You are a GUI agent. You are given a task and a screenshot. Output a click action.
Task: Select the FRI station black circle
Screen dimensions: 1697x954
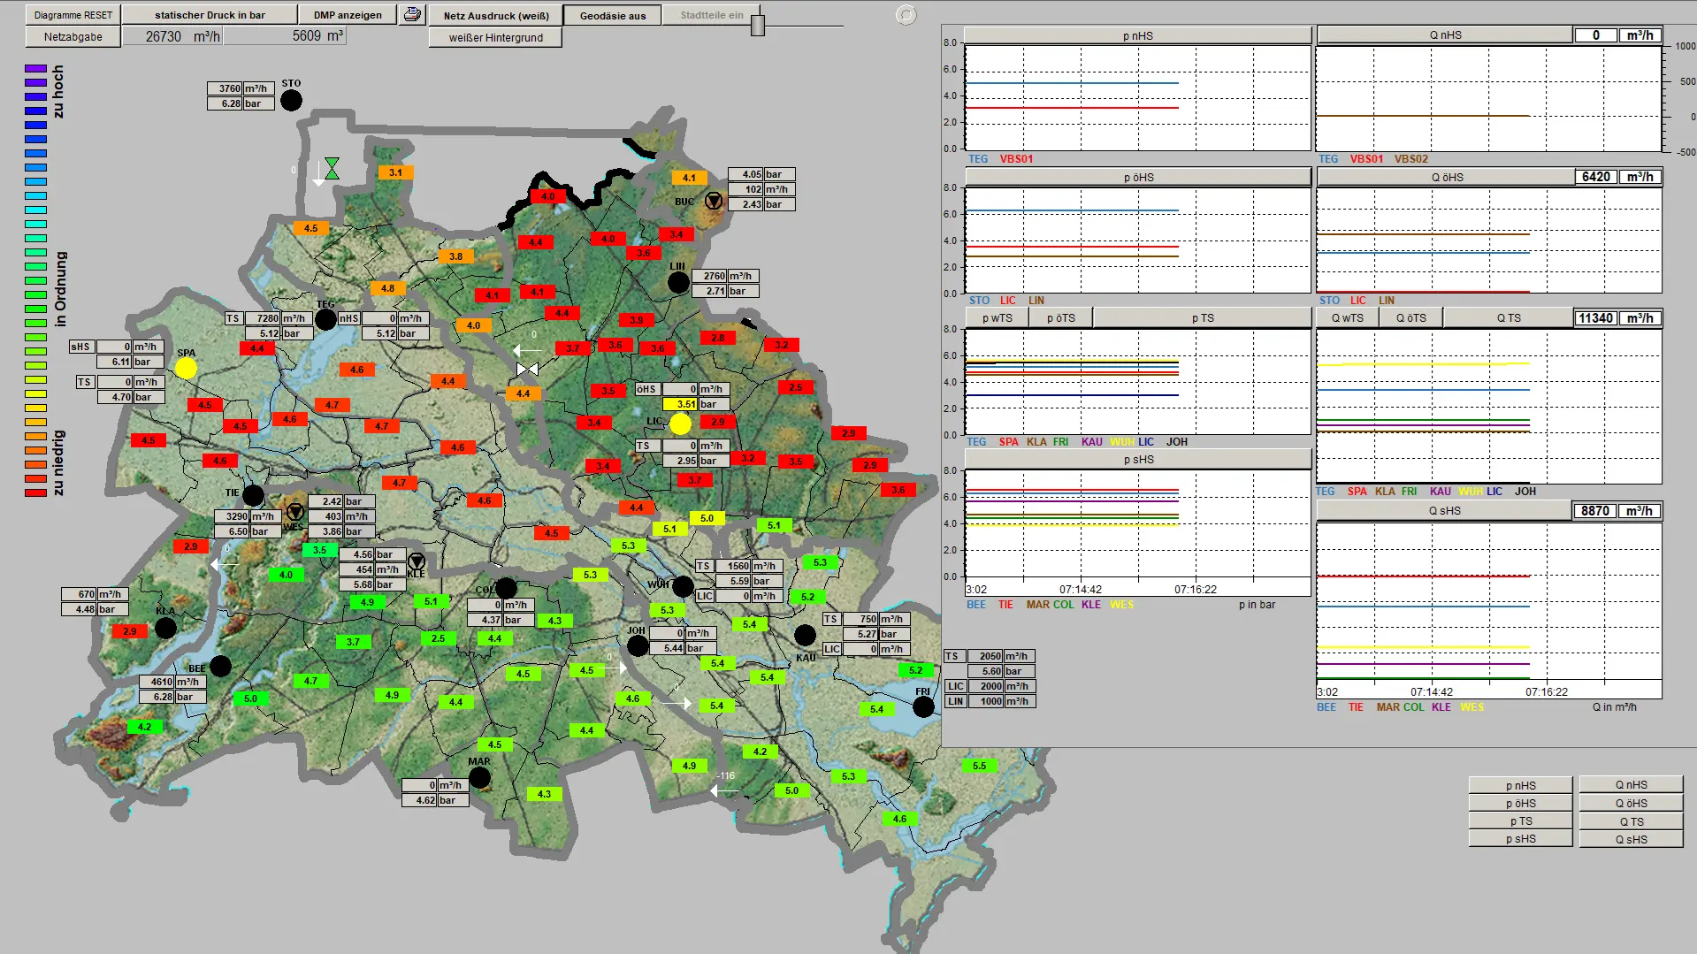(x=923, y=707)
